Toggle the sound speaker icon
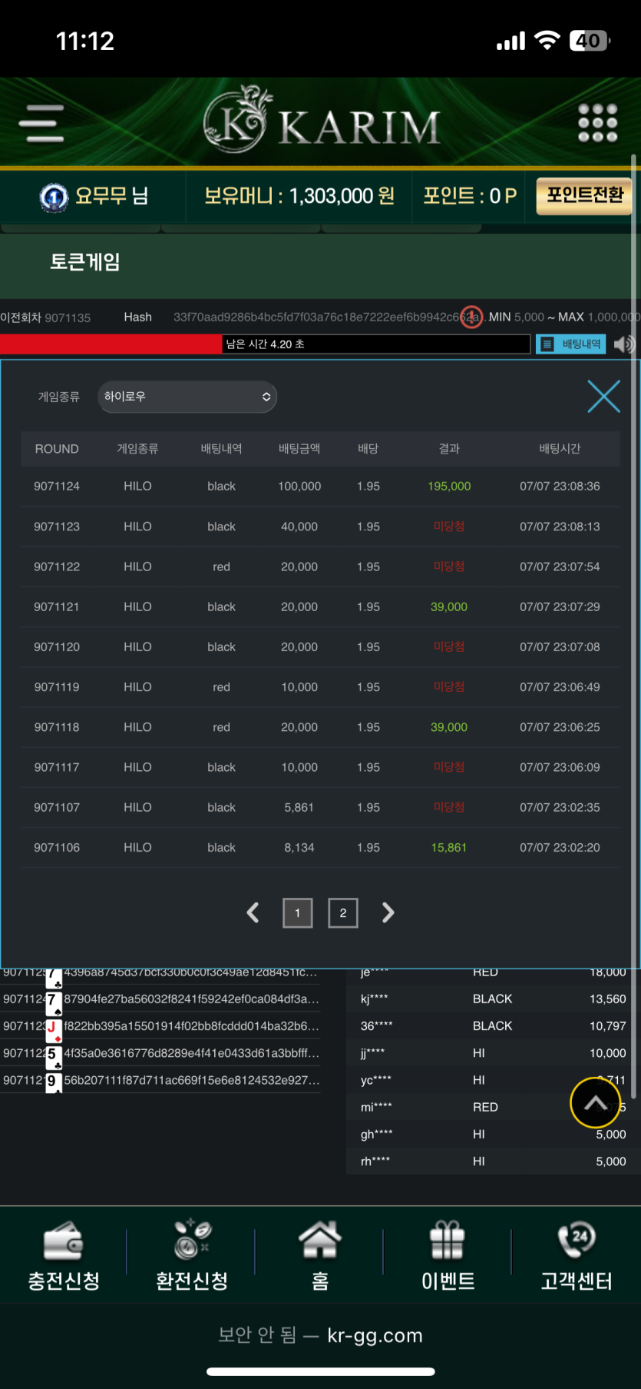Viewport: 641px width, 1389px height. [x=623, y=344]
